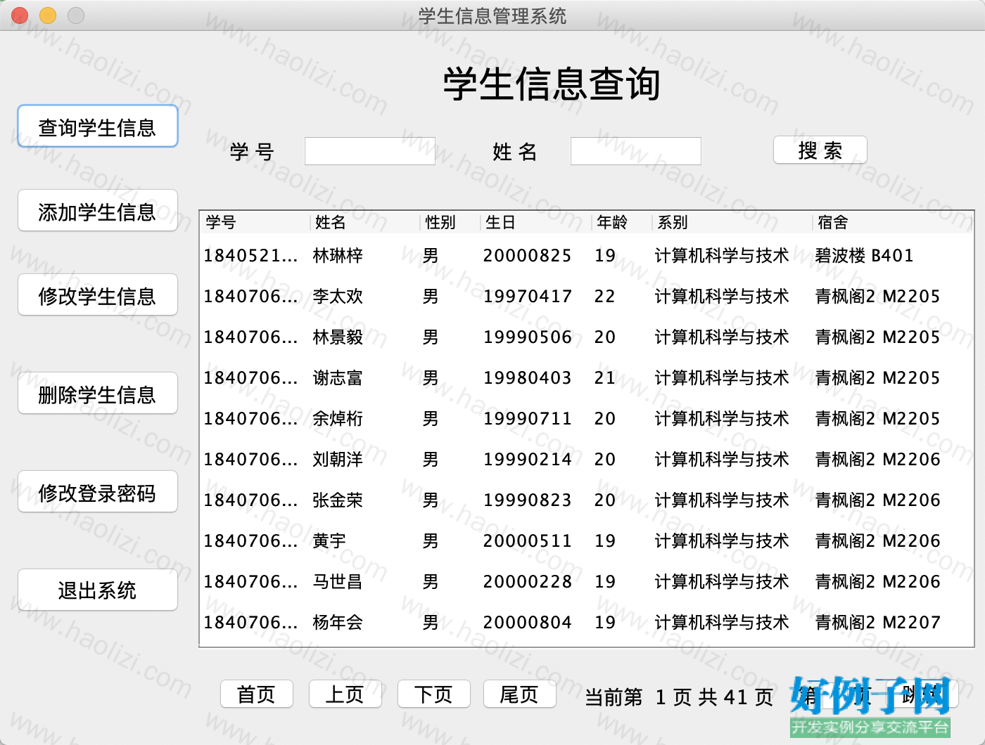This screenshot has width=985, height=745.
Task: Click the birthday cell 19970417
Action: point(527,297)
